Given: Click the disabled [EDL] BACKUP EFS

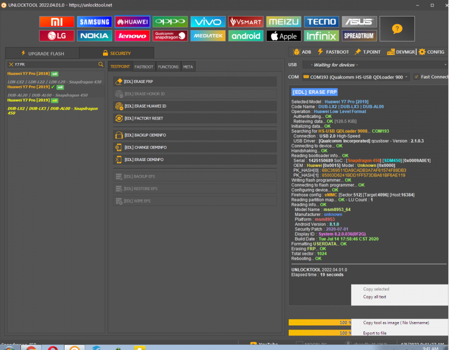Looking at the screenshot, I should pos(195,176).
